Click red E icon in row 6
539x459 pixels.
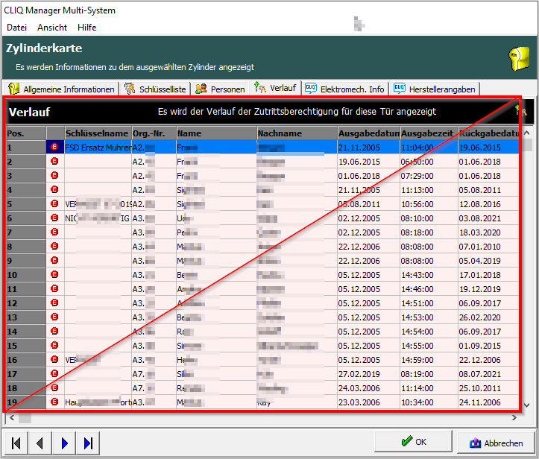(x=54, y=218)
